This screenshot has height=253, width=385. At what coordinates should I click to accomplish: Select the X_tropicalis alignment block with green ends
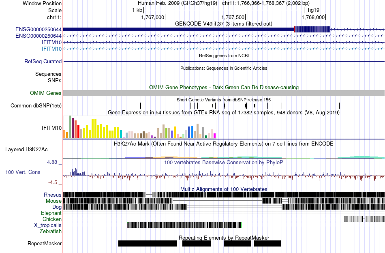pyautogui.click(x=184, y=225)
